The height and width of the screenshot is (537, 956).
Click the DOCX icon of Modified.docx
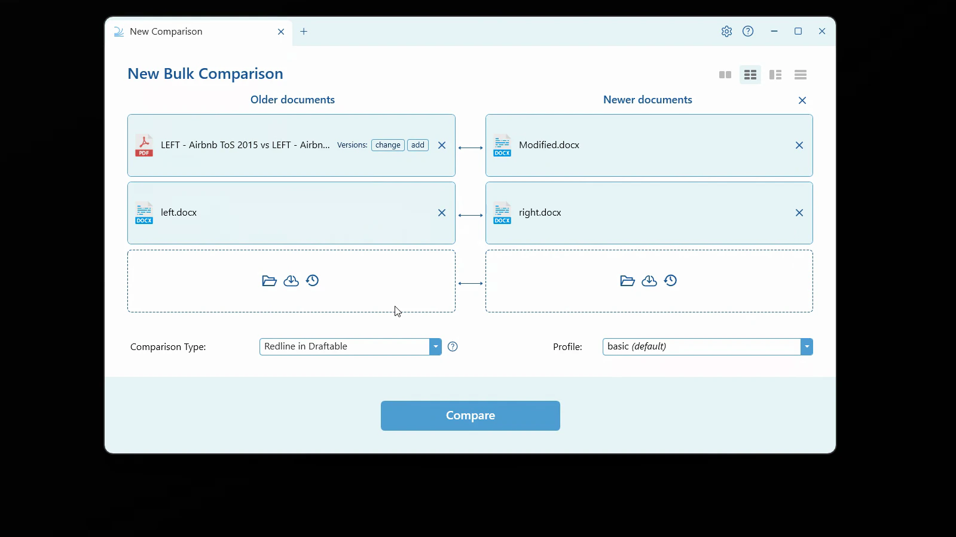[x=502, y=145]
